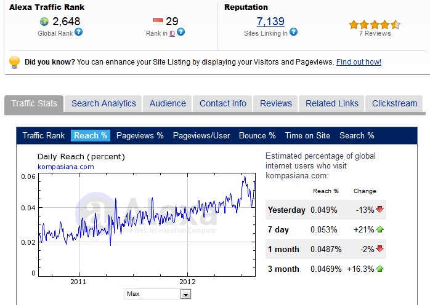Select the Reach % chart tab
This screenshot has height=305, width=430.
[91, 135]
